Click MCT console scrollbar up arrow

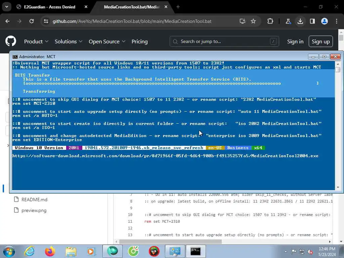338,64
